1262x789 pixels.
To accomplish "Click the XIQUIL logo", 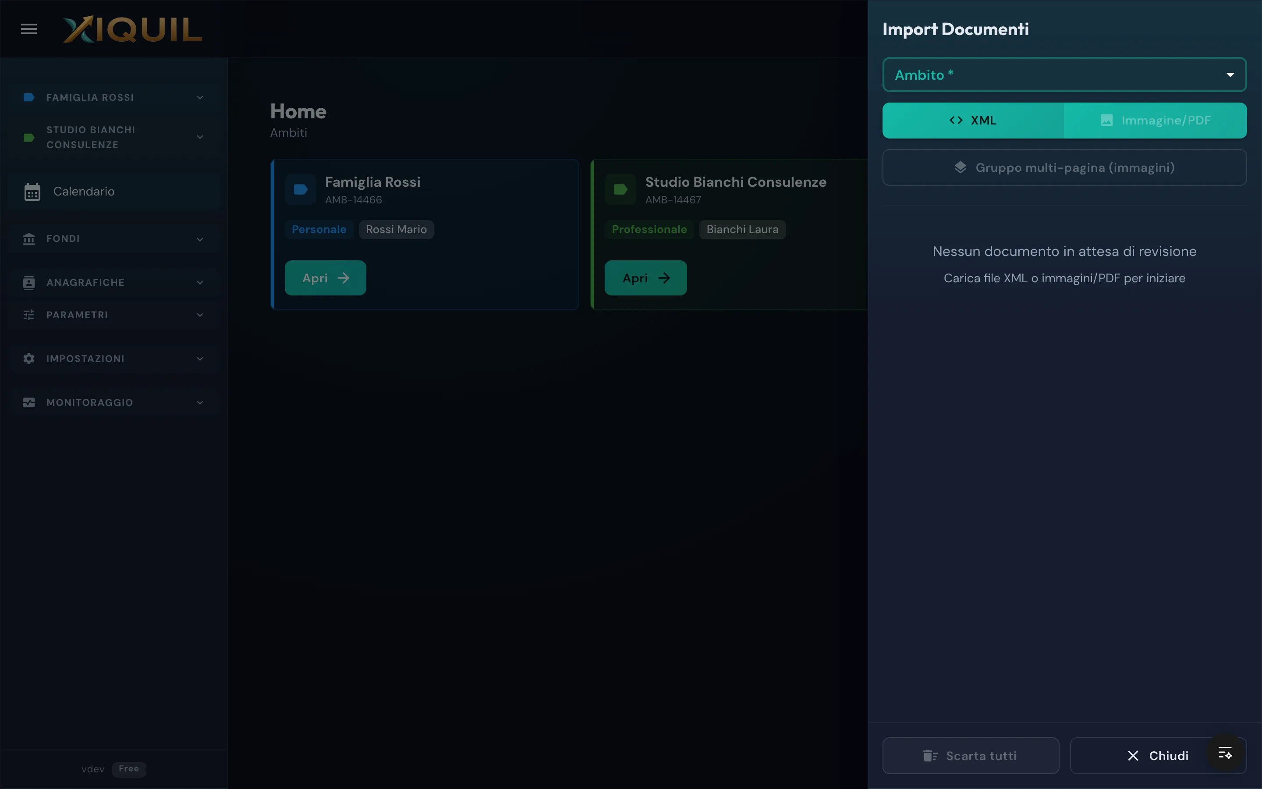I will (132, 29).
